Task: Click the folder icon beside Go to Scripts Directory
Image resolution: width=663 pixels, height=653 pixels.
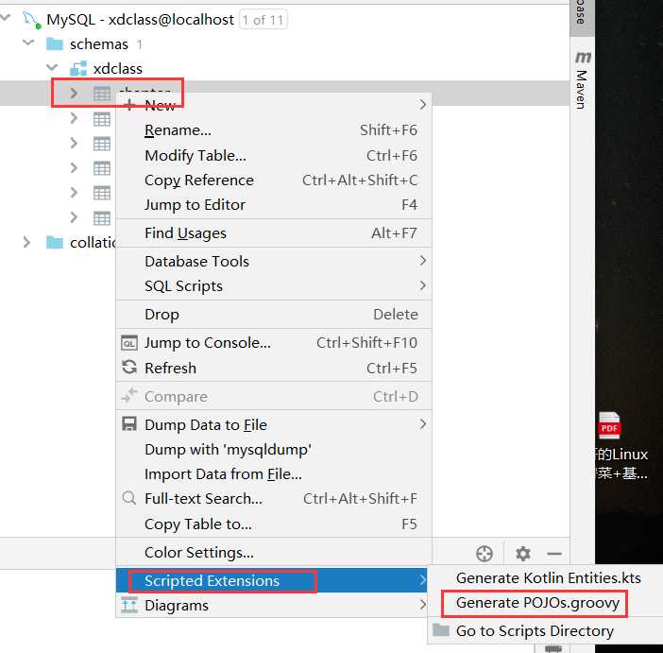Action: pos(441,630)
